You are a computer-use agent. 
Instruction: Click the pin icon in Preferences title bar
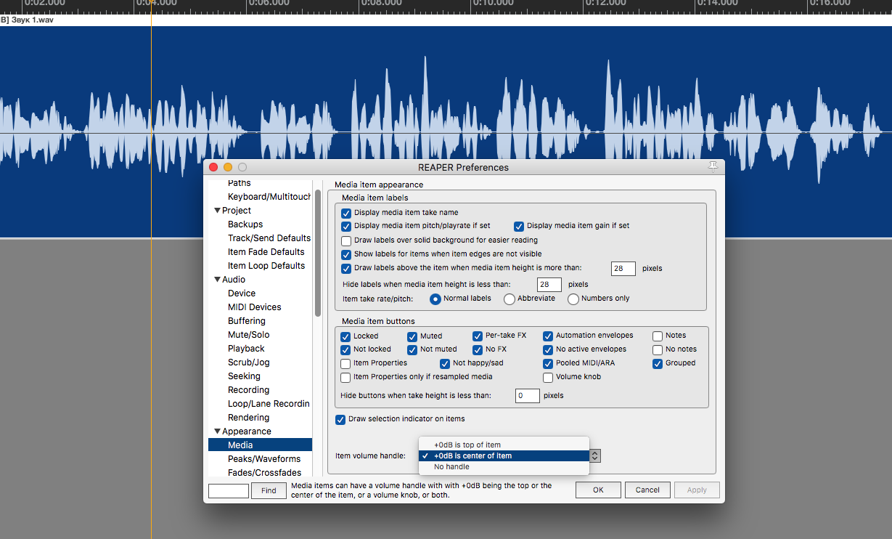click(713, 167)
